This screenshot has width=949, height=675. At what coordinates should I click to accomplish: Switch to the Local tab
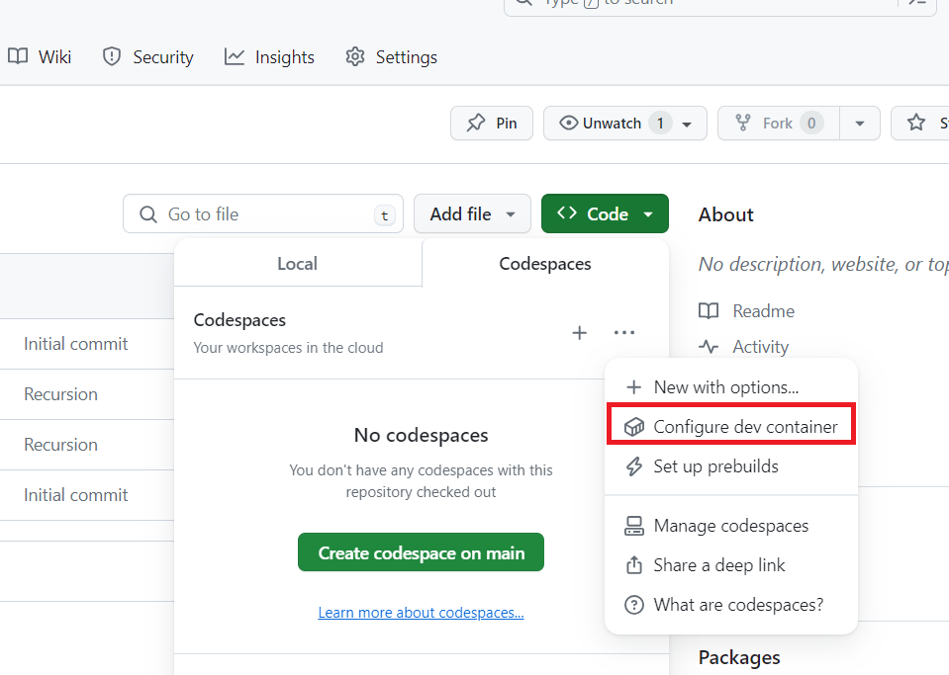297,264
